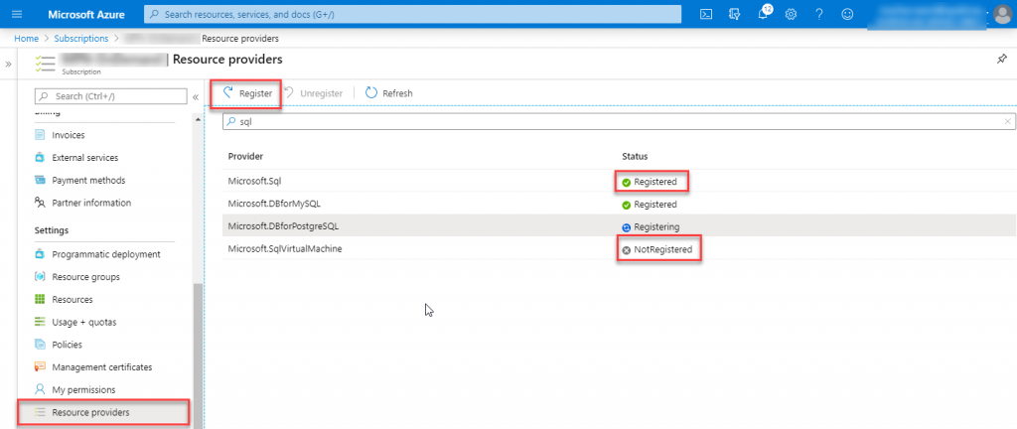Expand the collapsed portal sidebar chevrons
This screenshot has height=429, width=1017.
(x=8, y=65)
